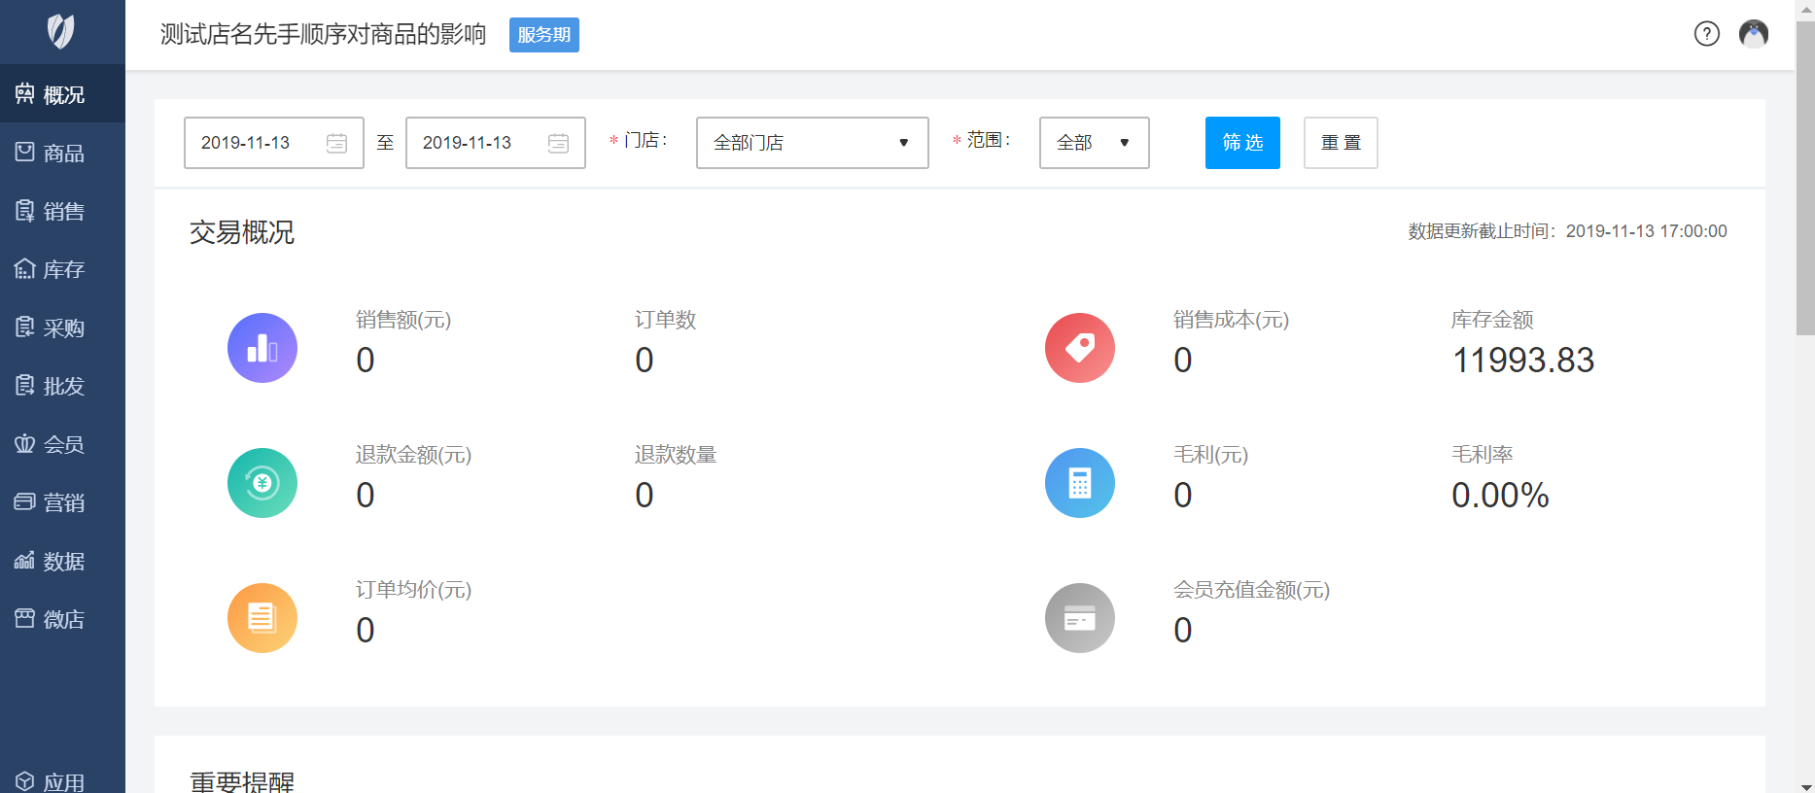This screenshot has height=793, width=1815.
Task: Click the shield logo in sidebar
Action: click(61, 32)
